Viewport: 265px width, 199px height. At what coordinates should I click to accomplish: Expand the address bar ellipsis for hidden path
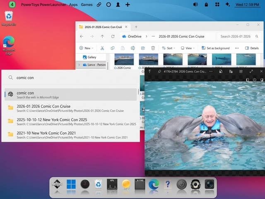tap(153, 36)
